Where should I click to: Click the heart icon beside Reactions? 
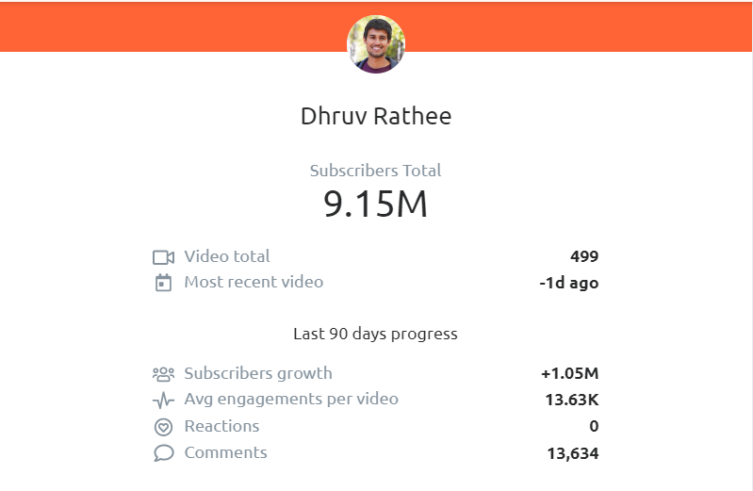[x=163, y=427]
